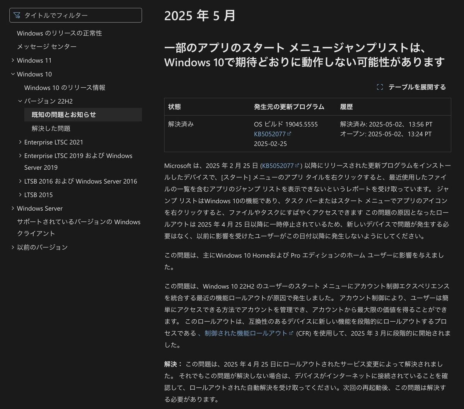This screenshot has width=464, height=409.
Task: Click the 発生元の更新プログラム column header
Action: tap(289, 107)
